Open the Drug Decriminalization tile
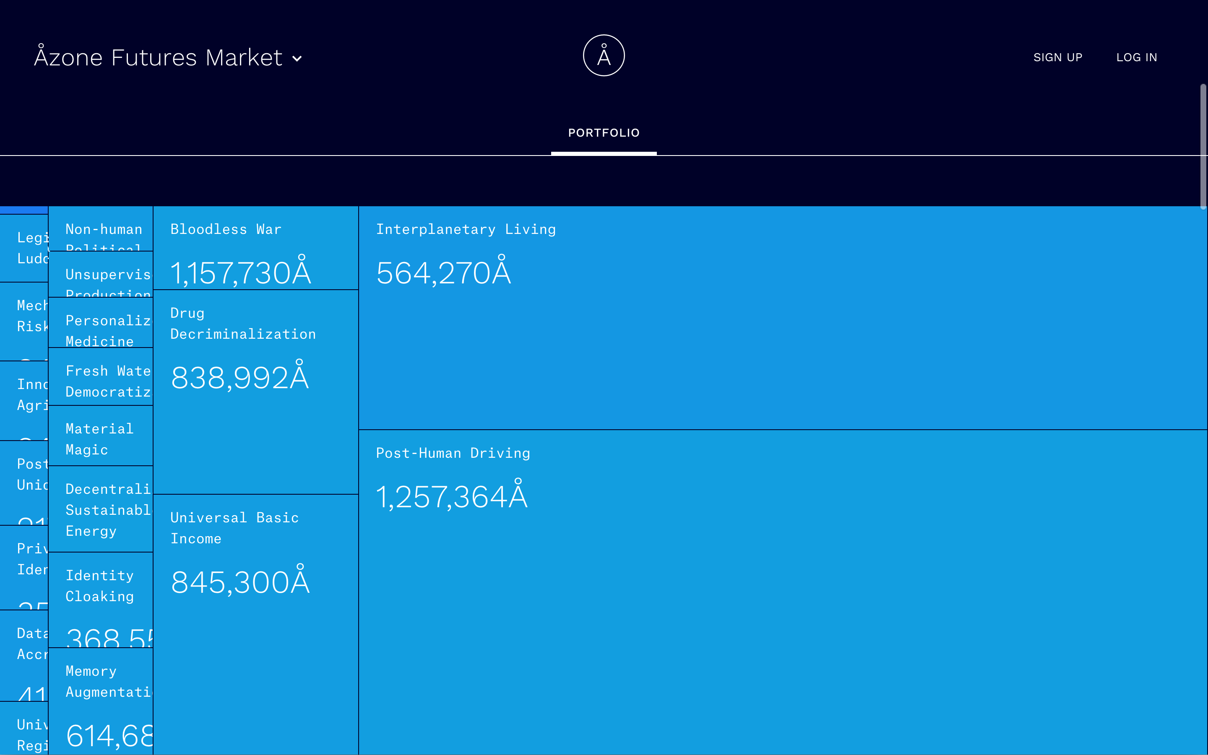Screen dimensions: 1208x755 click(255, 392)
